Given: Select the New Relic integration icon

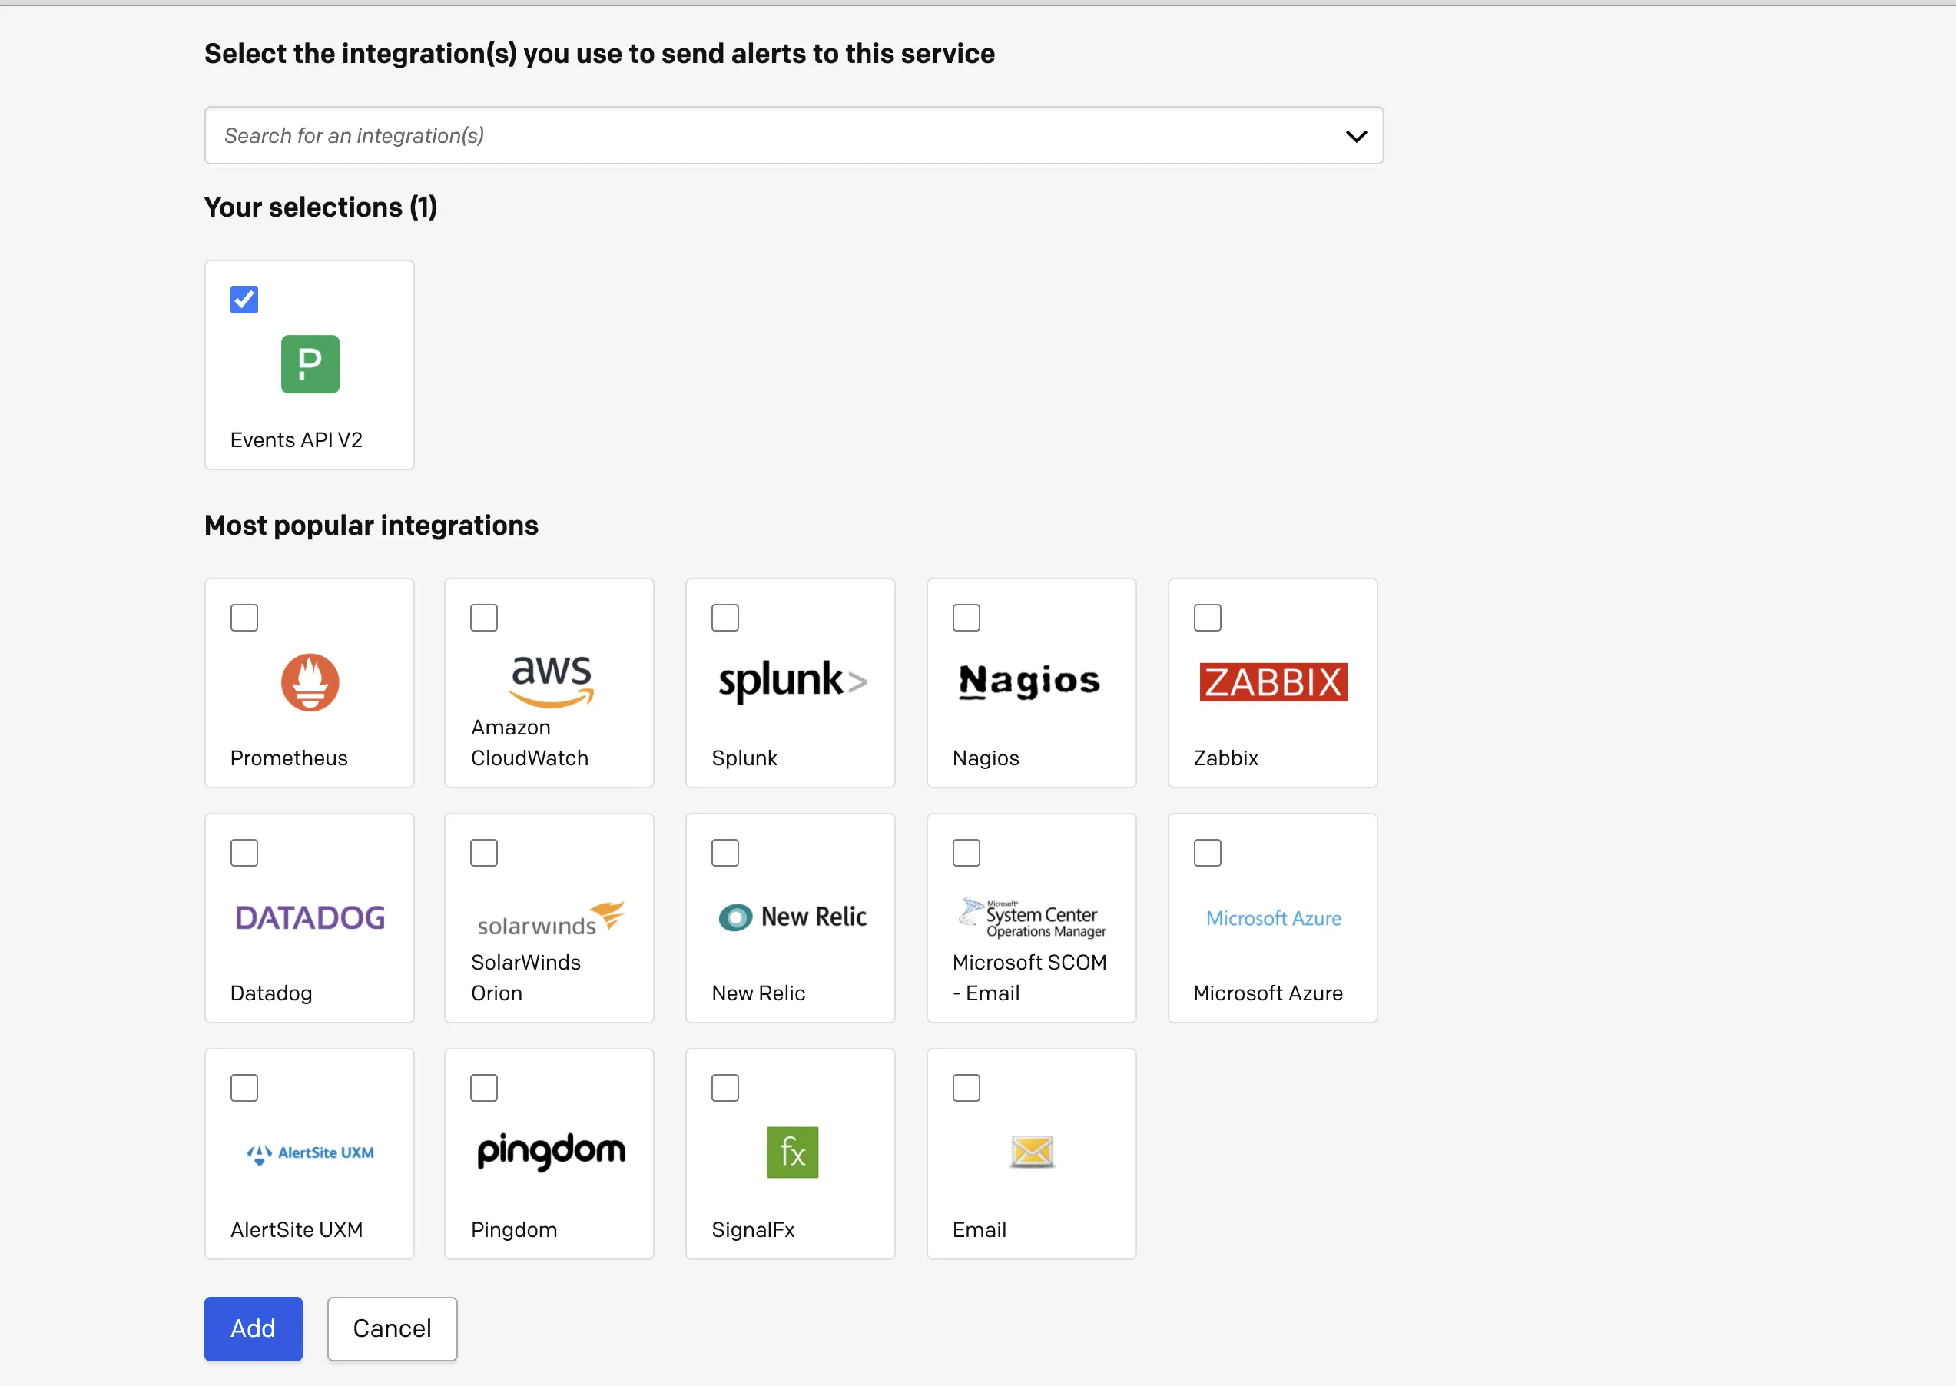Looking at the screenshot, I should pyautogui.click(x=791, y=917).
